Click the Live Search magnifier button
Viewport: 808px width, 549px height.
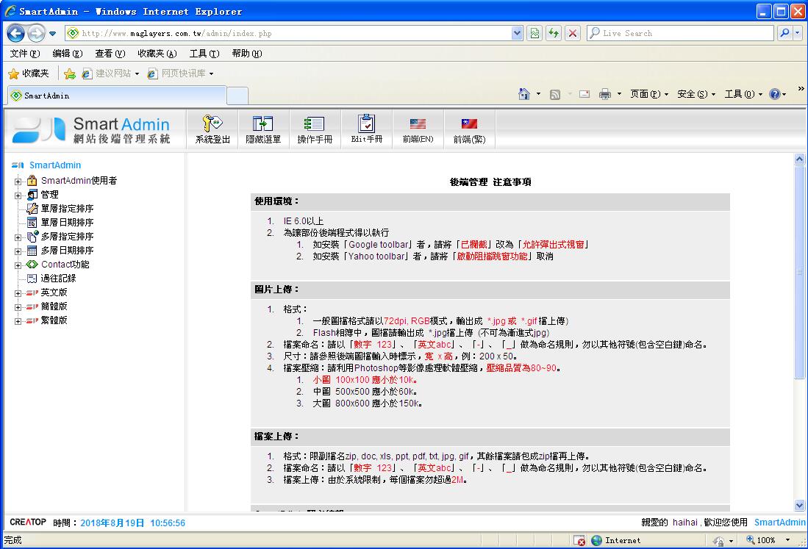[784, 33]
